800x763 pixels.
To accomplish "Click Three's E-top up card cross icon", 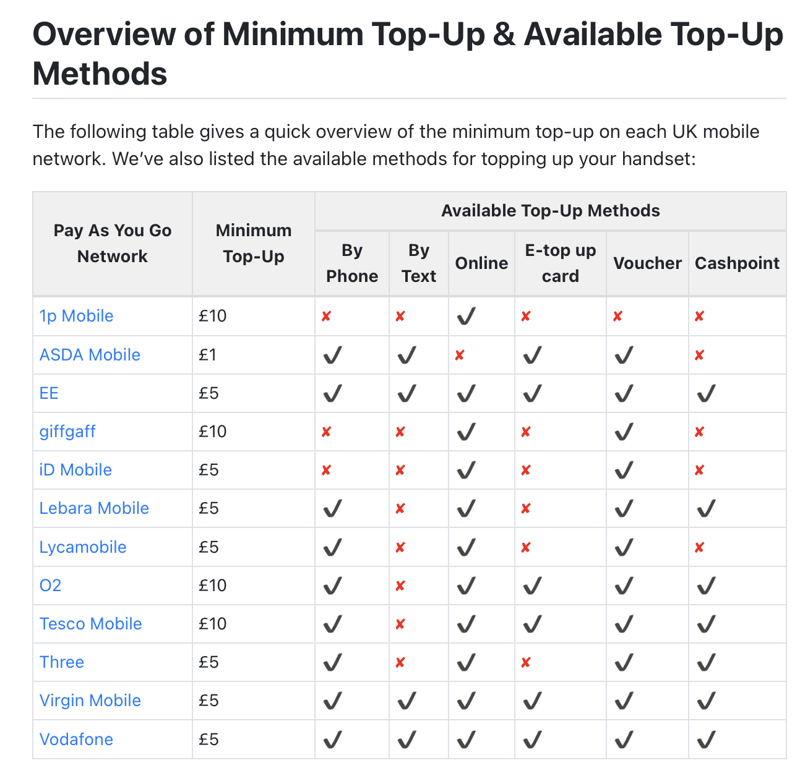I will (526, 663).
